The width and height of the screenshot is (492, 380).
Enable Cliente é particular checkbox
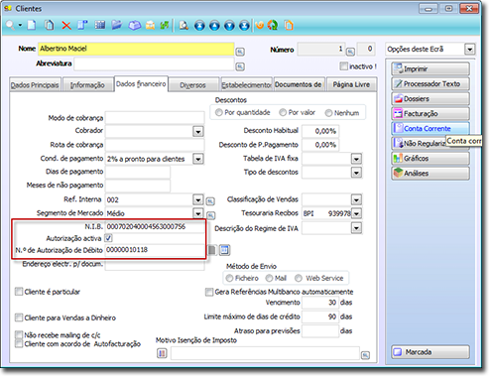click(x=19, y=292)
